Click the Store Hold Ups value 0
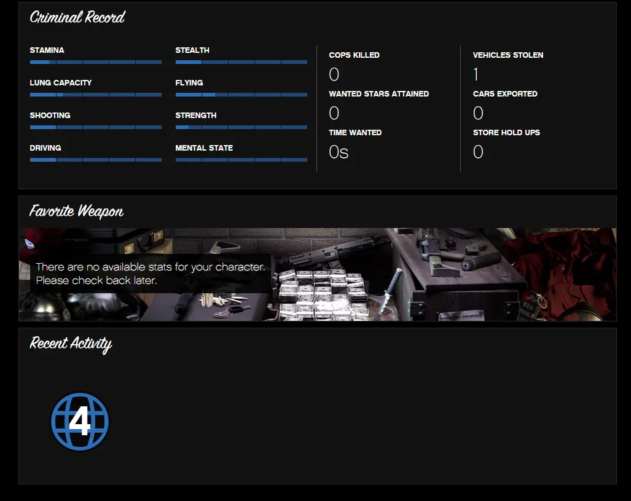The height and width of the screenshot is (501, 631). [478, 152]
